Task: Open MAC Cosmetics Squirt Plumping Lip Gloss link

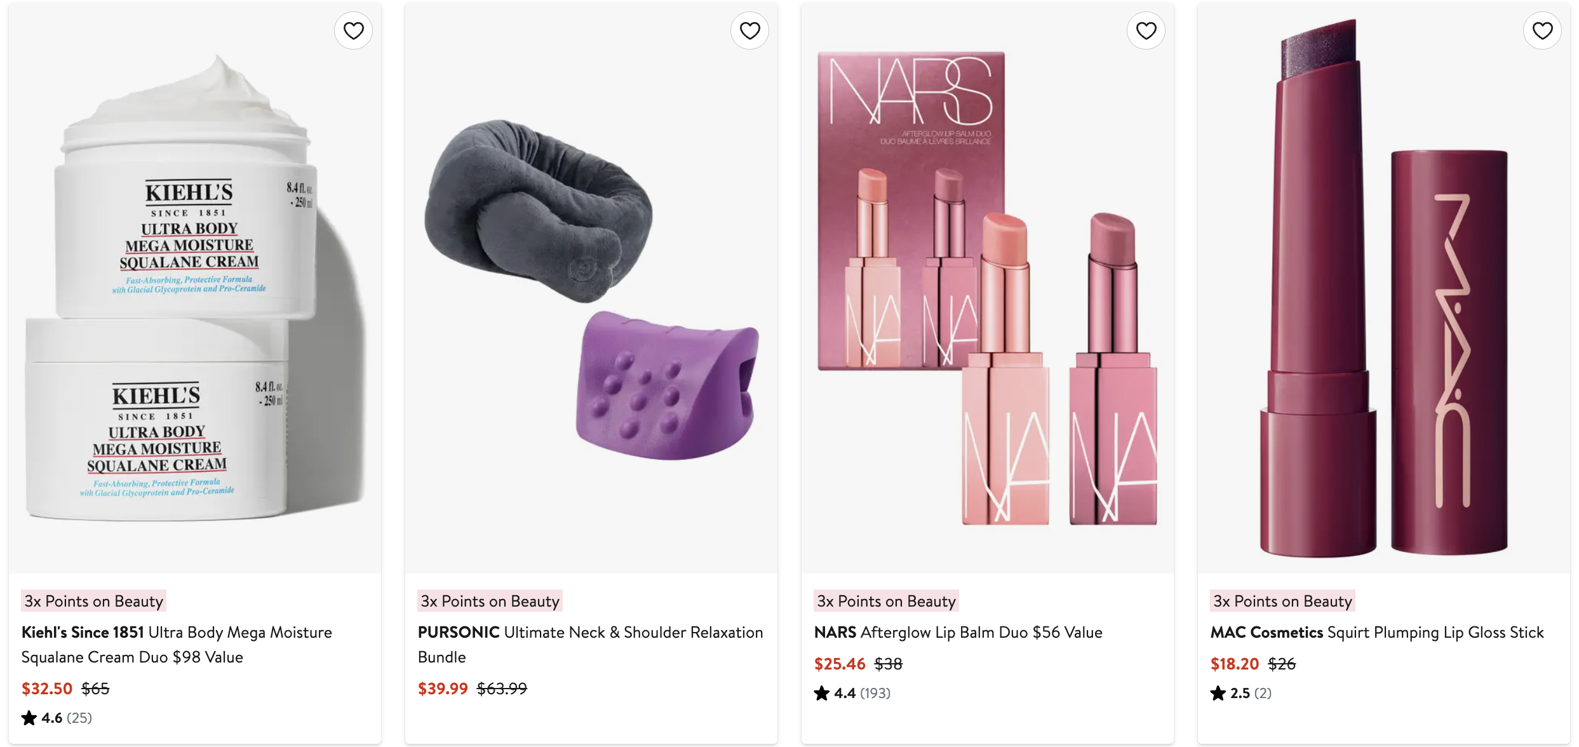Action: pos(1377,632)
